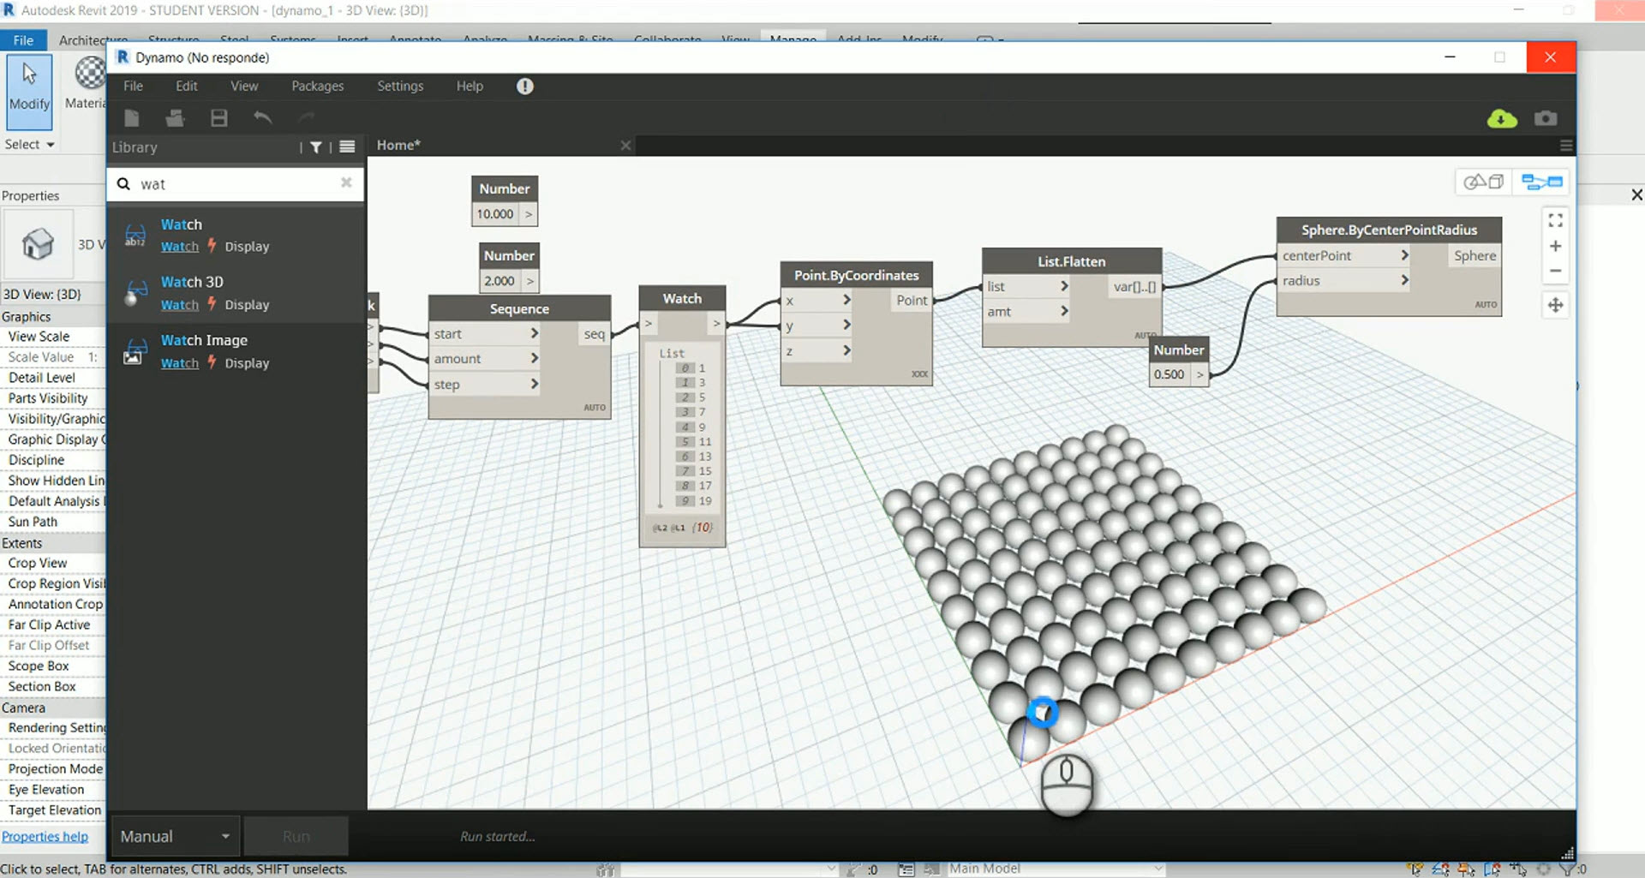
Task: Switch to graph view navigation mode
Action: 1542,182
